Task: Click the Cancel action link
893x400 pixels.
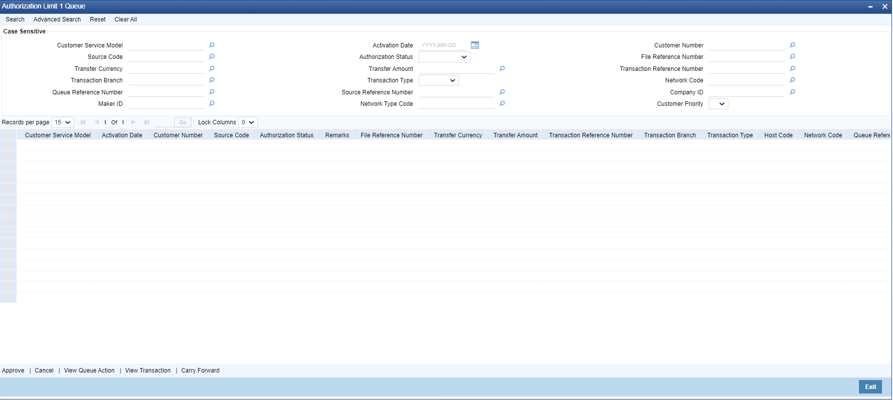Action: [44, 371]
